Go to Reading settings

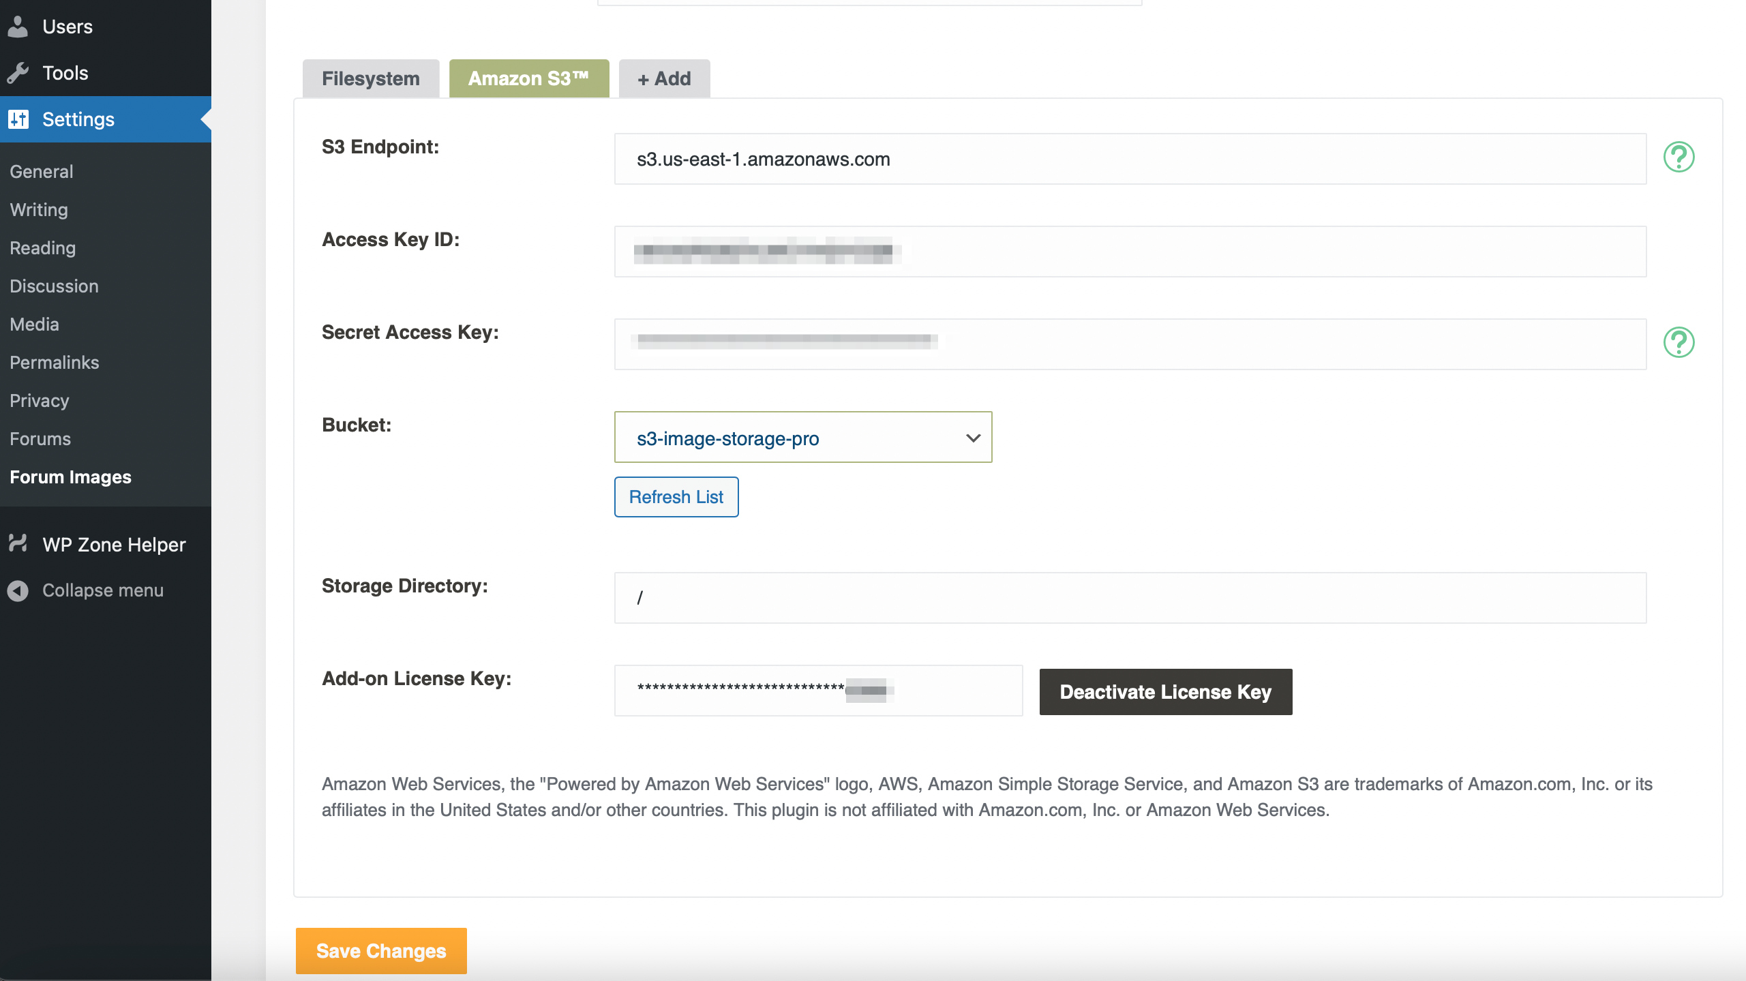(x=43, y=248)
